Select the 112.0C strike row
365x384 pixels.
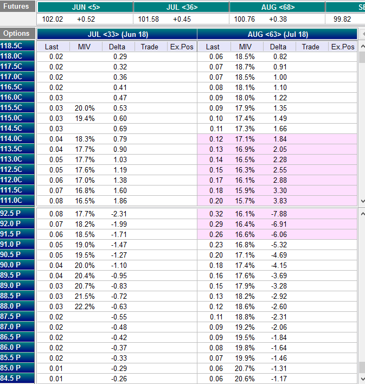tap(17, 180)
